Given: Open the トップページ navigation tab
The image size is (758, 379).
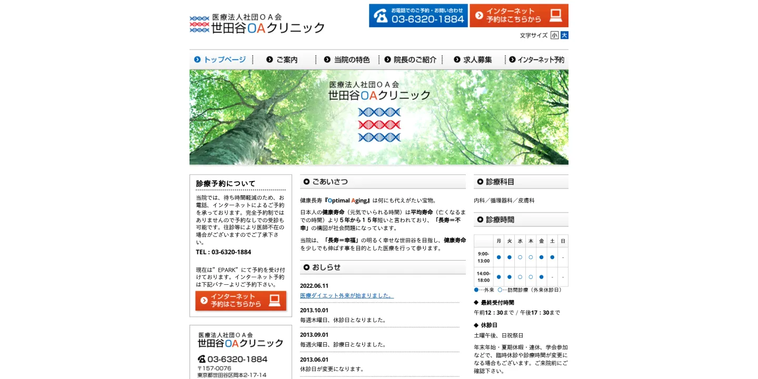Looking at the screenshot, I should click(x=221, y=59).
